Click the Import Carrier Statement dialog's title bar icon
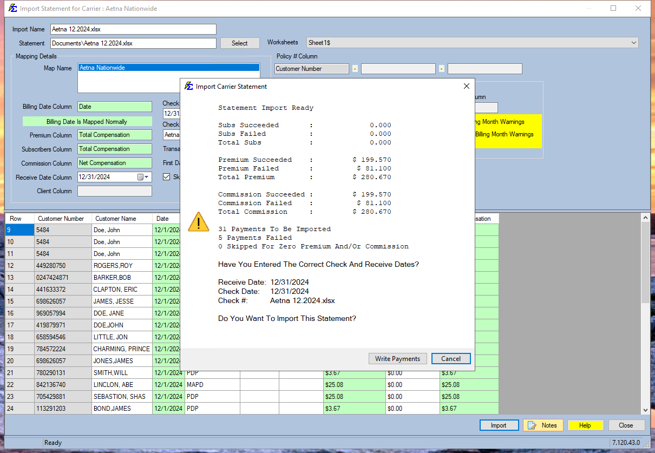Screen dimensions: 655x453 189,86
